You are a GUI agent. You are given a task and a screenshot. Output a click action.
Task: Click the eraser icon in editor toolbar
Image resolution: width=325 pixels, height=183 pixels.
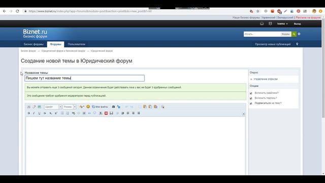[x=34, y=107]
